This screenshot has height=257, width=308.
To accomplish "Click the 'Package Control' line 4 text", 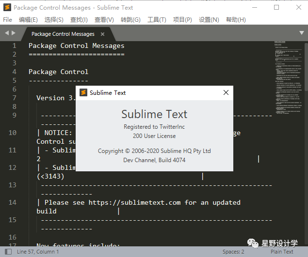I will (x=58, y=72).
